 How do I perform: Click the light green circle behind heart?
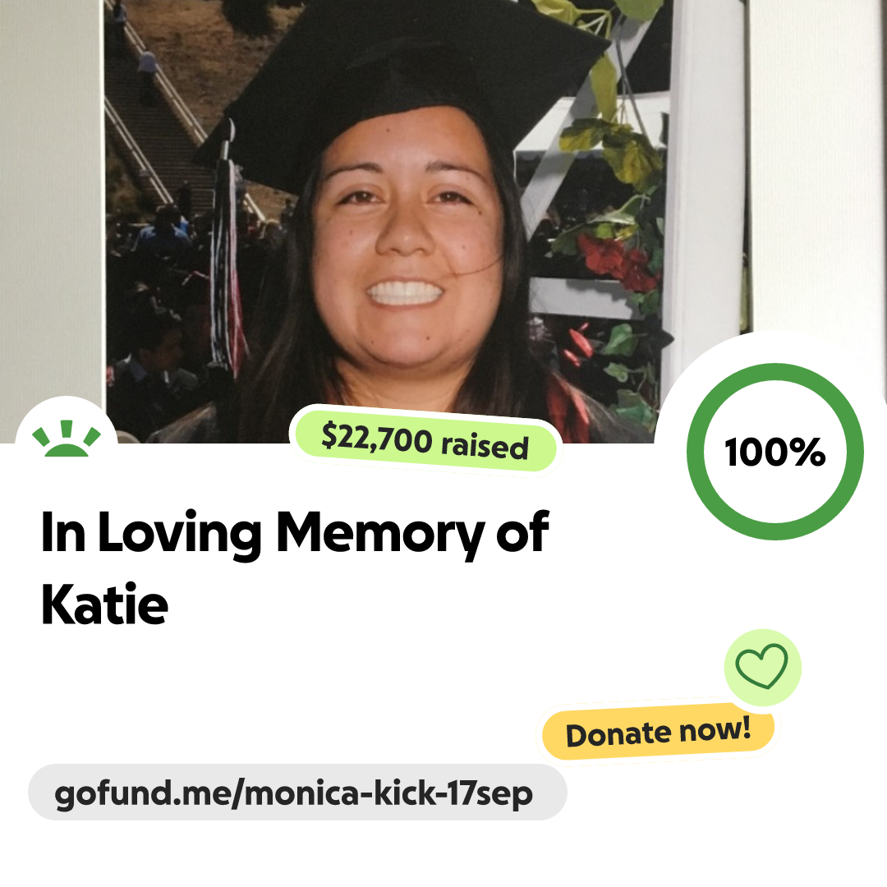point(762,667)
